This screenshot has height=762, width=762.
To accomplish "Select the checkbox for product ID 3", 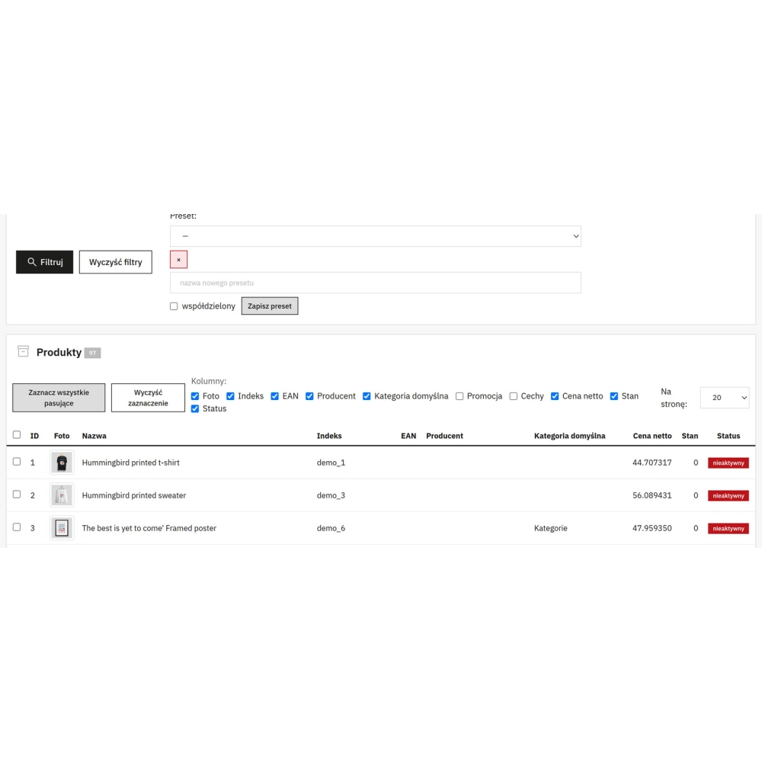I will [x=17, y=527].
